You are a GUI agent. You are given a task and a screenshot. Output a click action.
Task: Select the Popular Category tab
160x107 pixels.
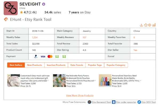point(116,65)
